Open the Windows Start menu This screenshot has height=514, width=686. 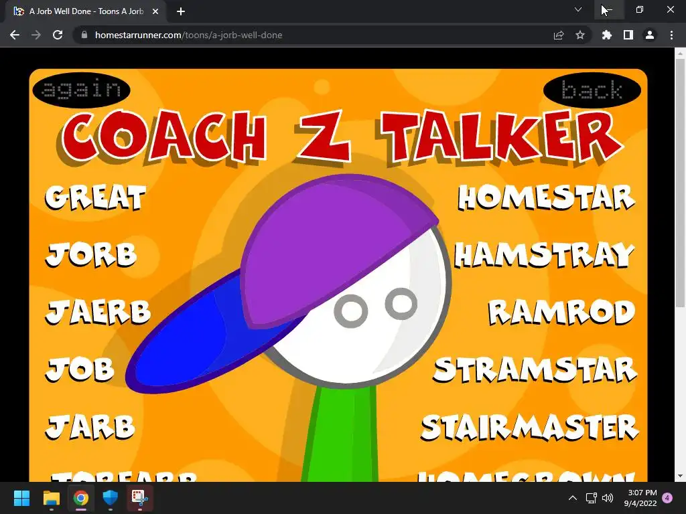point(21,498)
